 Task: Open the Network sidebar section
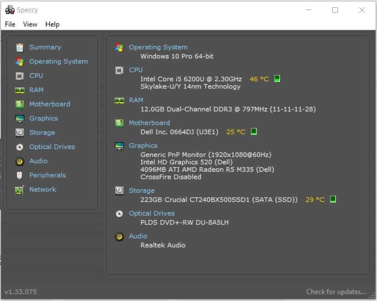pyautogui.click(x=43, y=189)
